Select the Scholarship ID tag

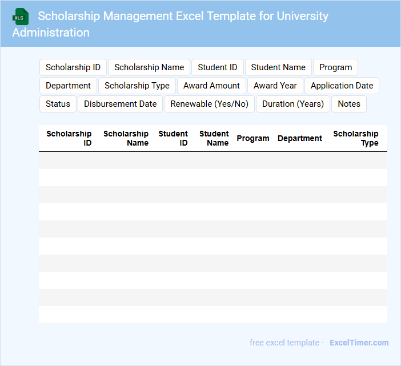pos(73,67)
